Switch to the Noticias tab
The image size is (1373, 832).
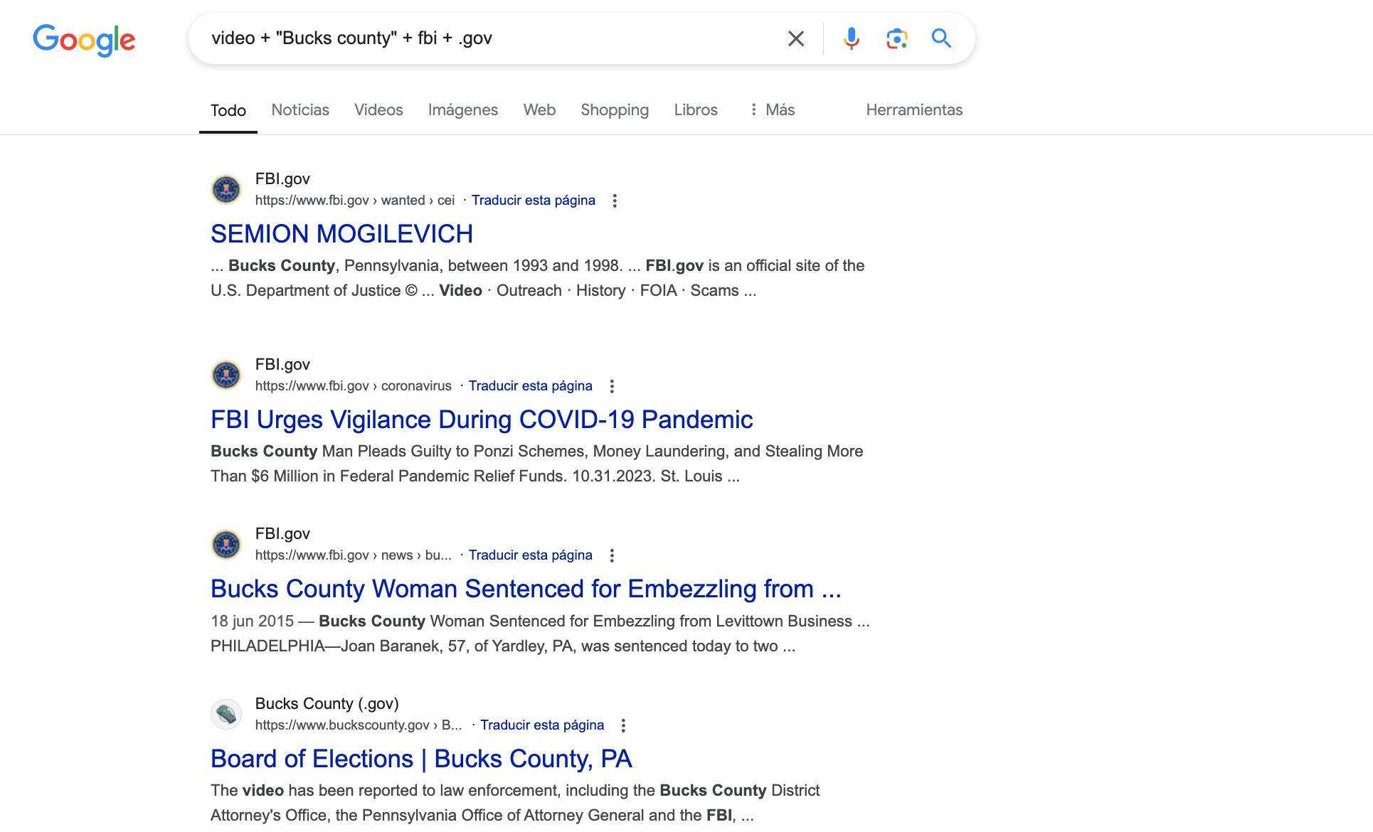tap(300, 110)
